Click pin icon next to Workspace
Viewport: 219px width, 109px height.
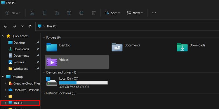pos(38,69)
